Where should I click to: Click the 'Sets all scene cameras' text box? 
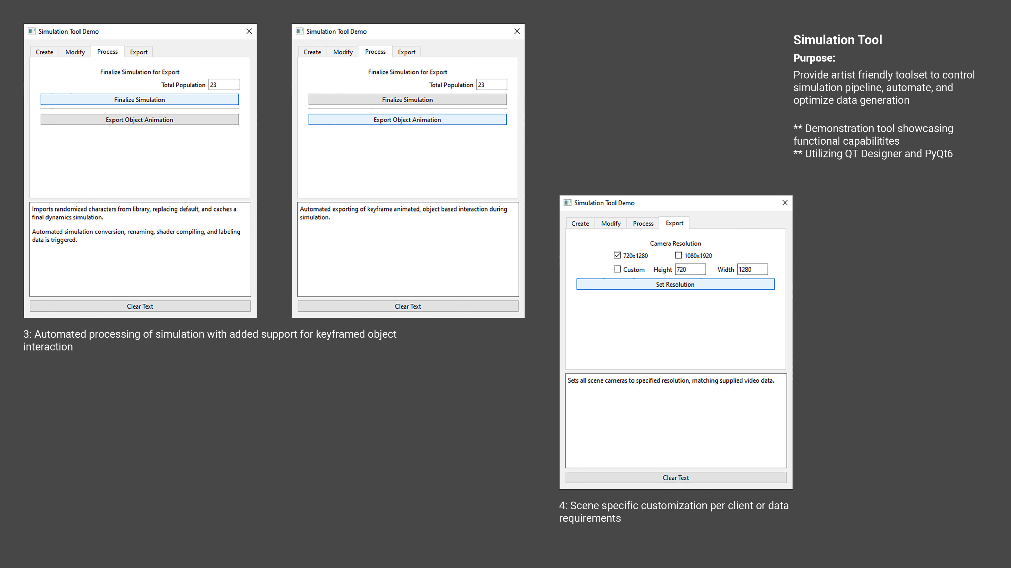(x=676, y=421)
